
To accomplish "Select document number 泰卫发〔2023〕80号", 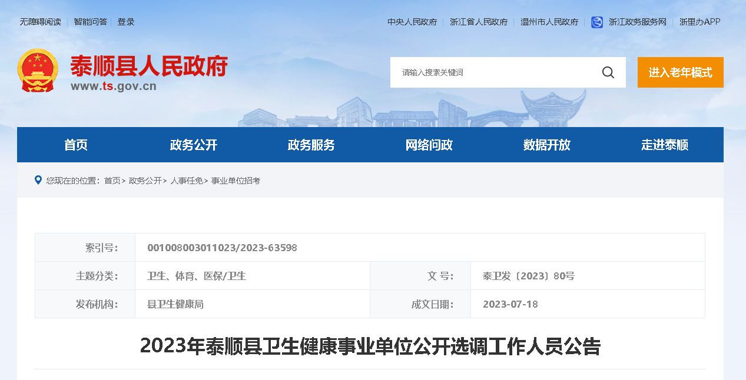I will click(529, 276).
